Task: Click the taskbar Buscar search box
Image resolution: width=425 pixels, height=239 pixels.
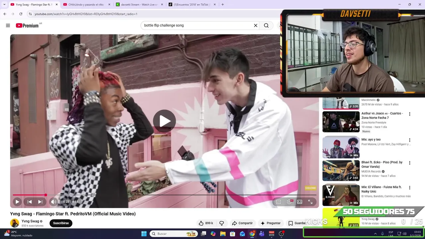Action: click(173, 234)
